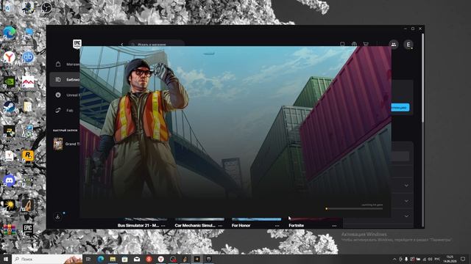Launch Grand Theft Auto from quick launch
Viewport: 471px width, 264px height.
66,144
